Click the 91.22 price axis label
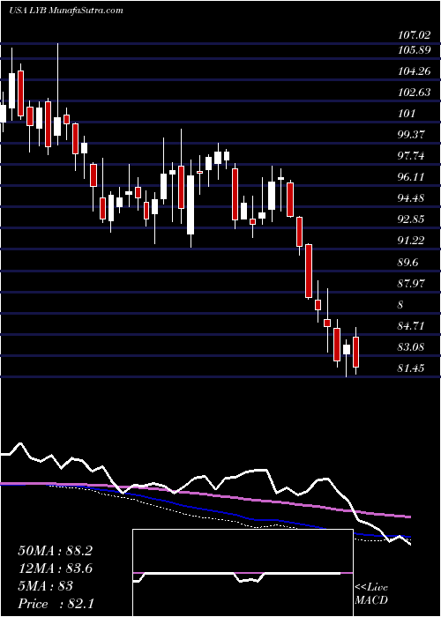 412,242
